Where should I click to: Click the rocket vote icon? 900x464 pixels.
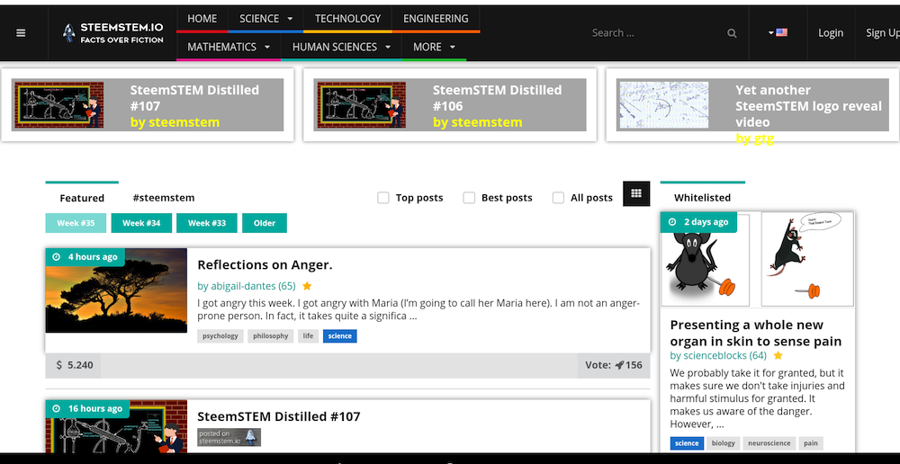(619, 365)
